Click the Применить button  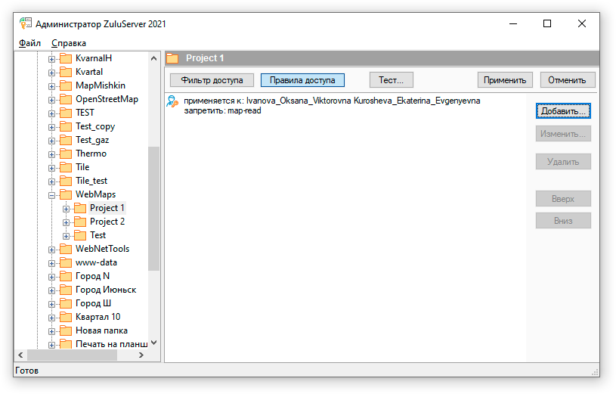505,79
